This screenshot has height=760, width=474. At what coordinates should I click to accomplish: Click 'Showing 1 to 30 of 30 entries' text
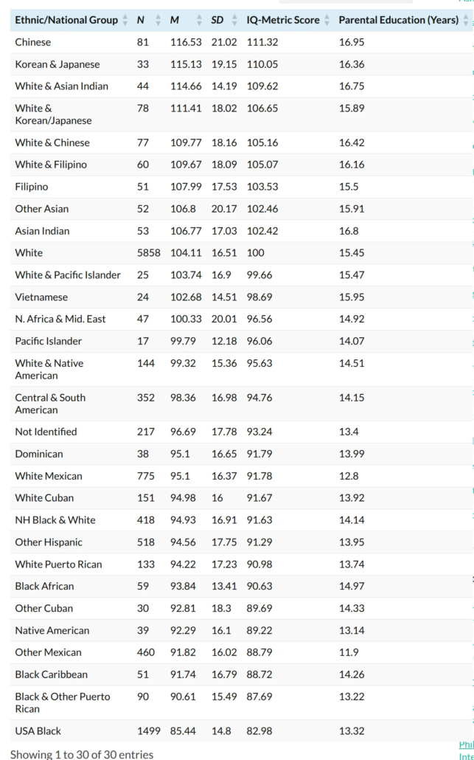tap(82, 754)
